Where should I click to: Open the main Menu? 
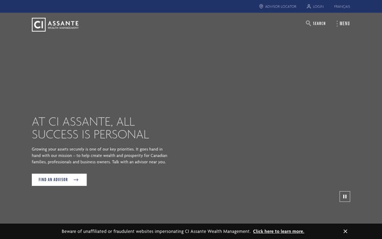click(344, 23)
